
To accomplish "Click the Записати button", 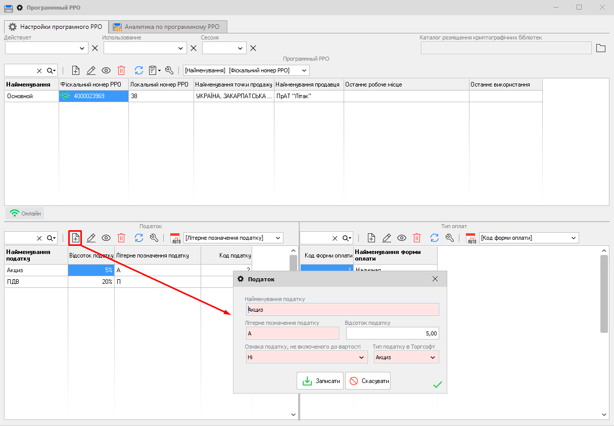I will pos(320,381).
